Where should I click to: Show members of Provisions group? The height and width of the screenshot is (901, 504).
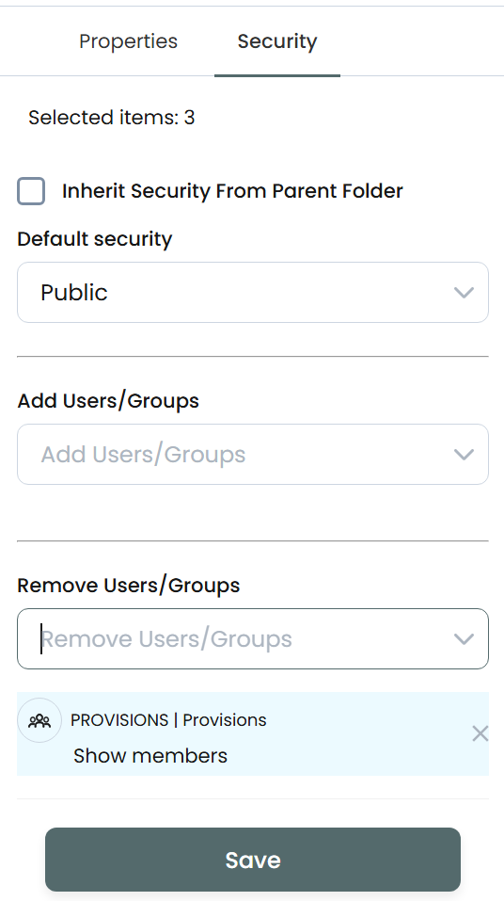[150, 756]
